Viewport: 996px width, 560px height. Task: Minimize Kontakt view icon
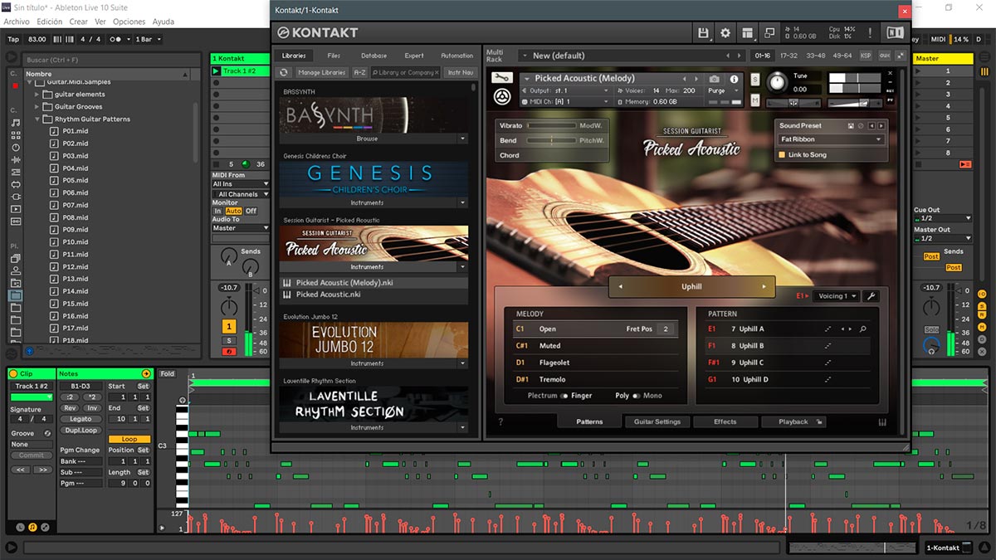[x=769, y=33]
